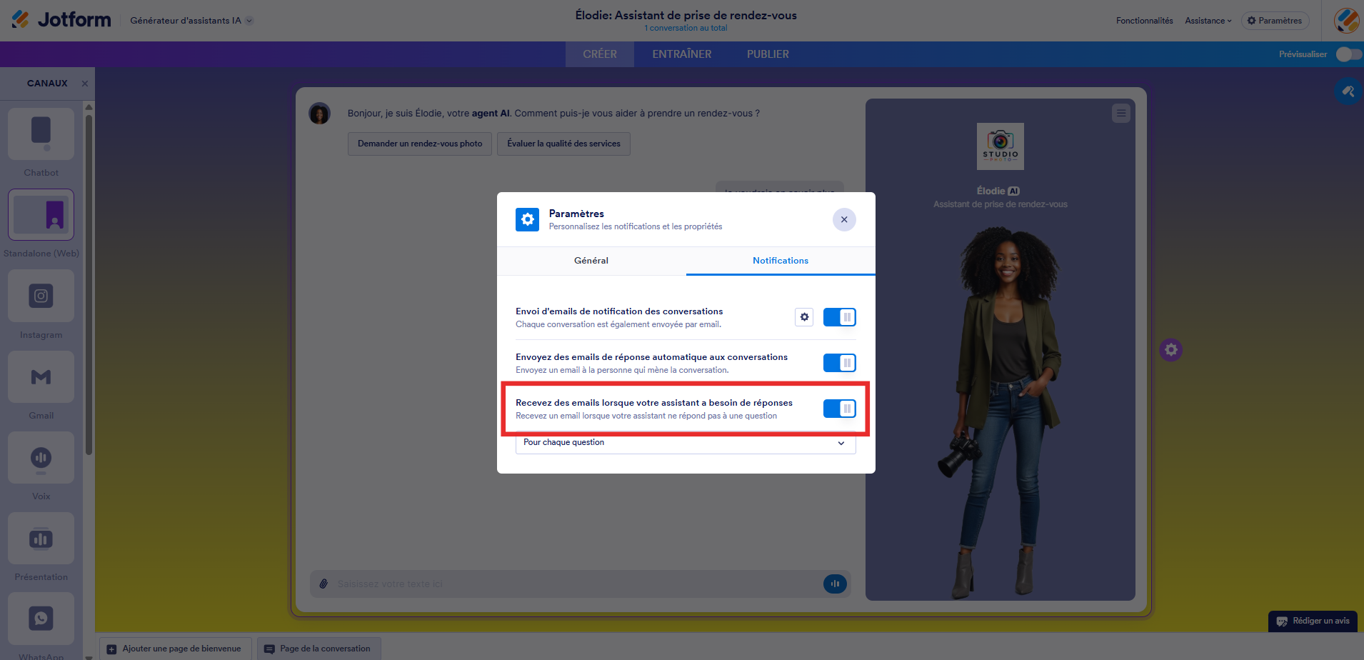
Task: Open the hamburger menu in the avatar panel
Action: (x=1121, y=113)
